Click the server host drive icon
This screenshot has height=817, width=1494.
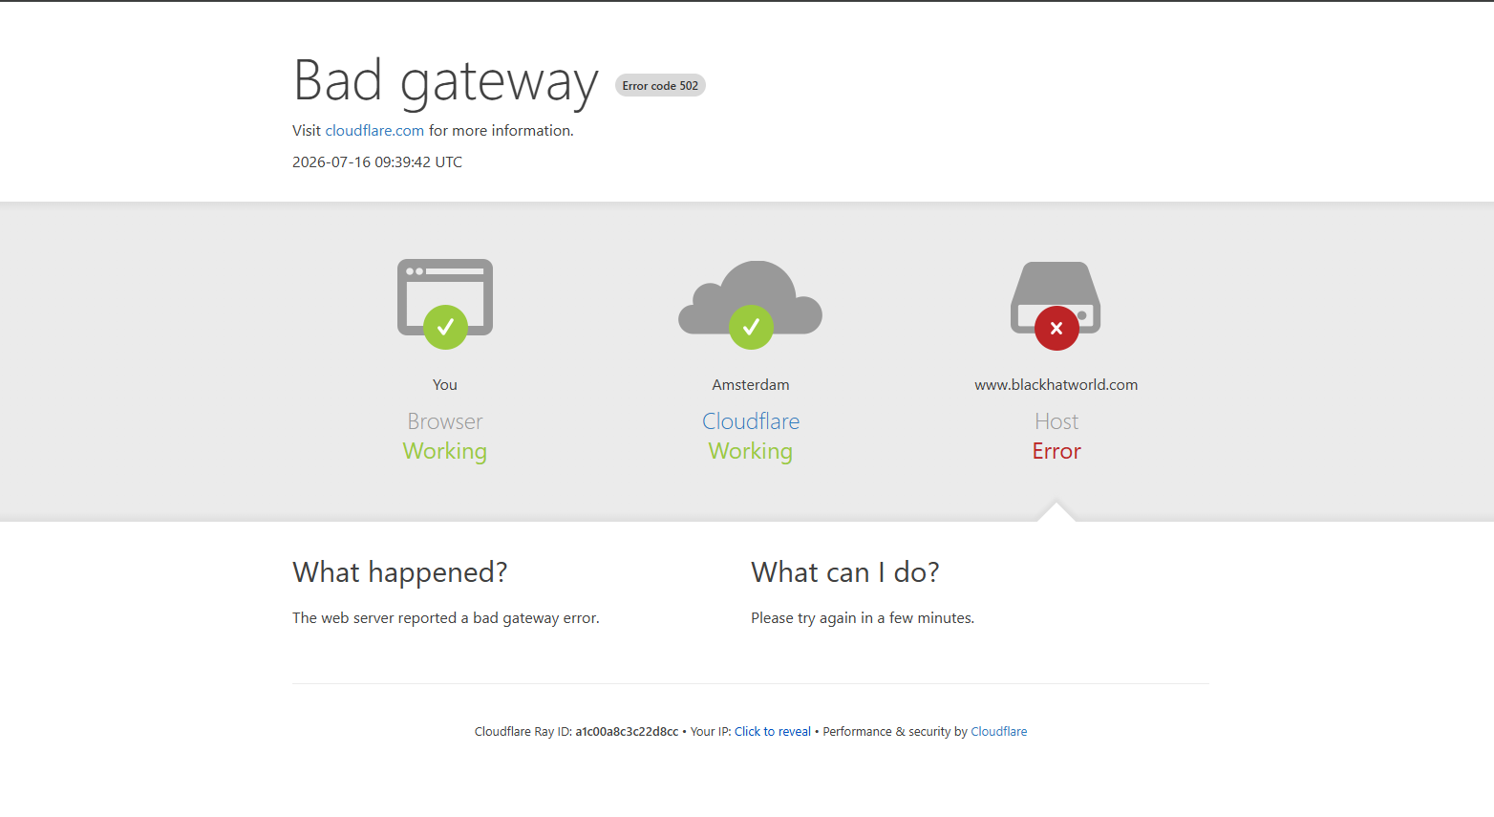point(1056,296)
